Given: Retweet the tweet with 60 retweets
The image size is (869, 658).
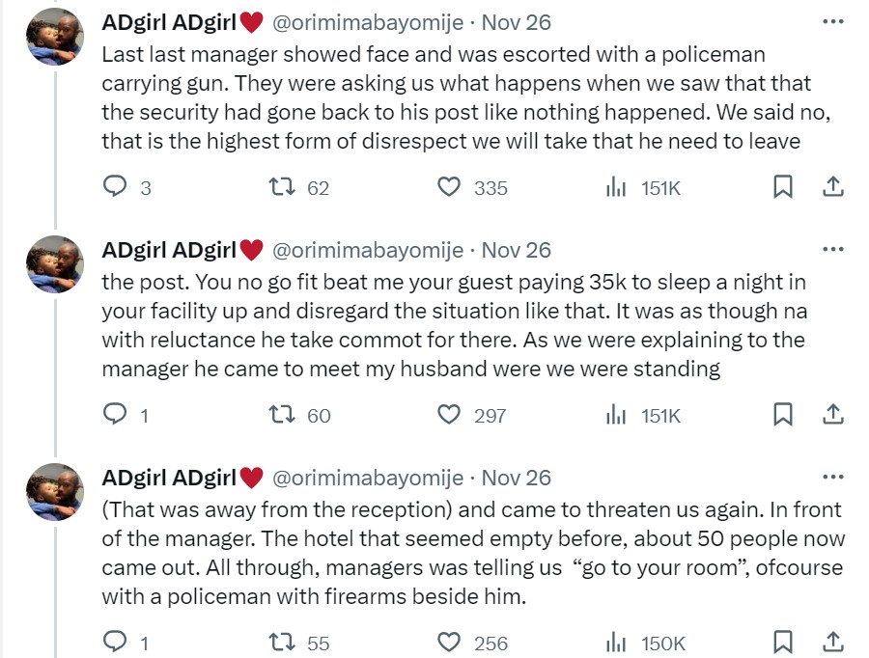Looking at the screenshot, I should click(x=286, y=415).
